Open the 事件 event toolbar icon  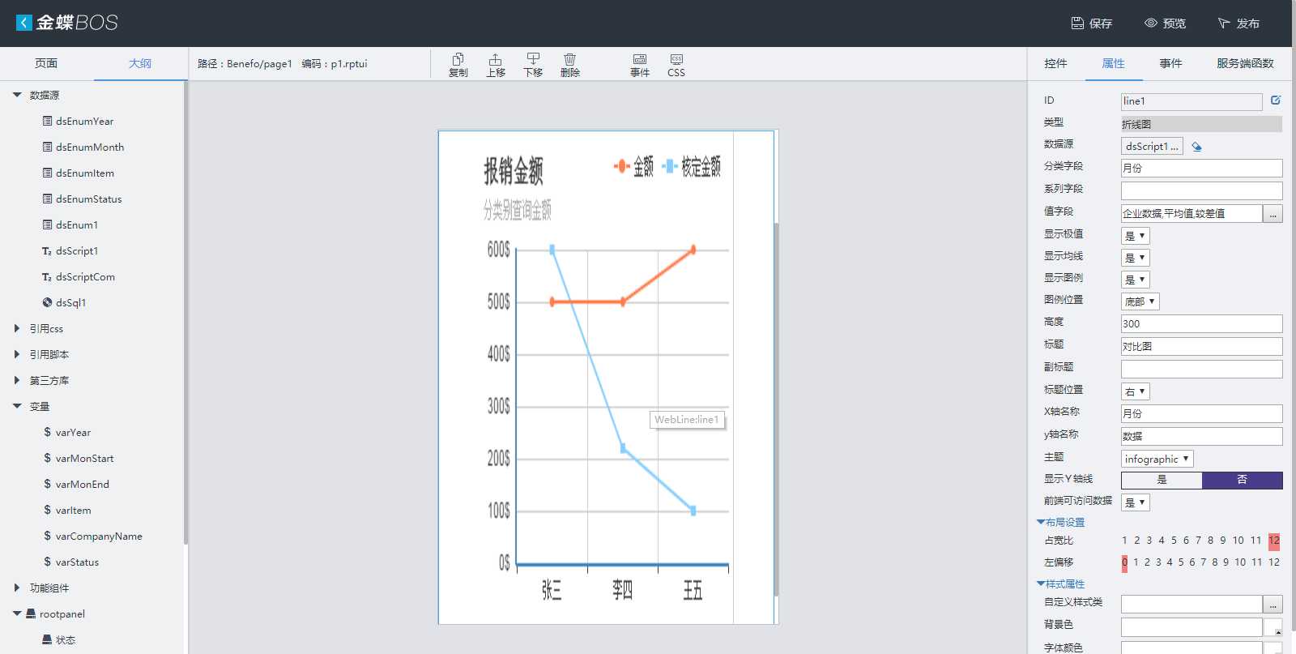pos(640,65)
